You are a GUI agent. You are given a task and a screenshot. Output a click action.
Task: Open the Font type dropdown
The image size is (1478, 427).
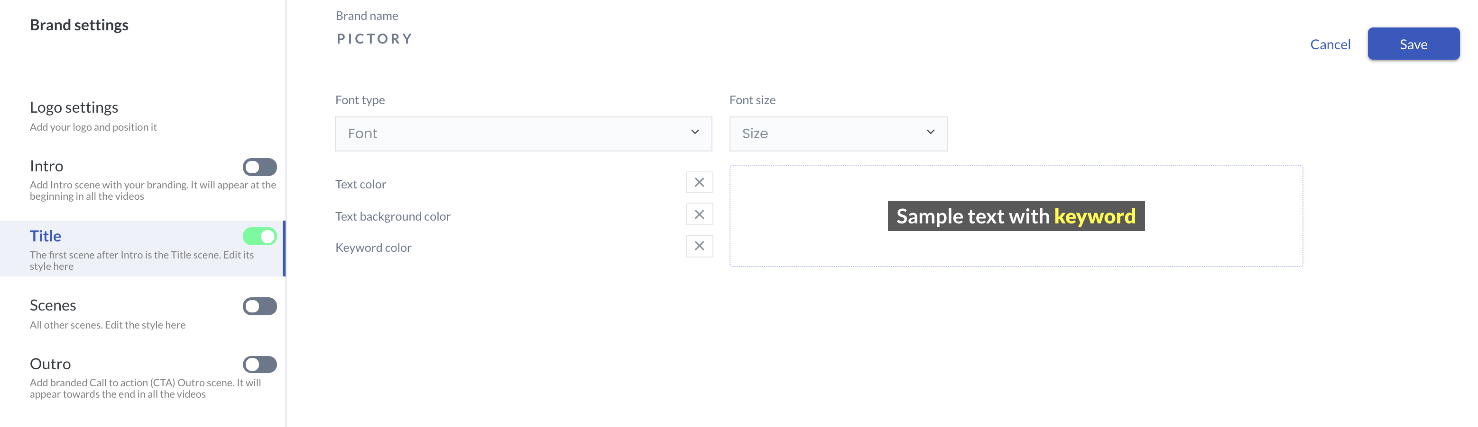tap(522, 134)
